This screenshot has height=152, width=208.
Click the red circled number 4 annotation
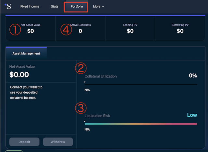66,30
